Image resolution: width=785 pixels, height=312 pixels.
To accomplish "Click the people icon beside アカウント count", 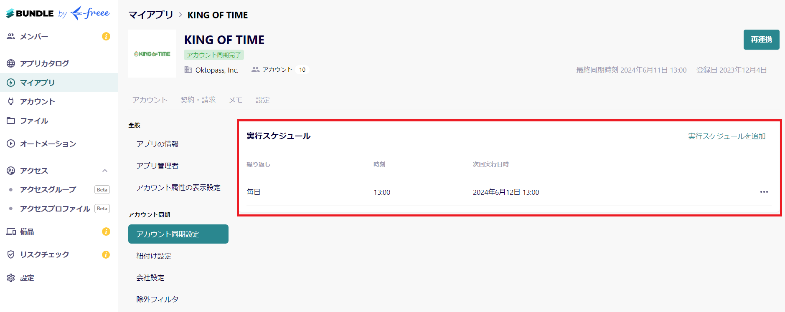I will pyautogui.click(x=255, y=70).
